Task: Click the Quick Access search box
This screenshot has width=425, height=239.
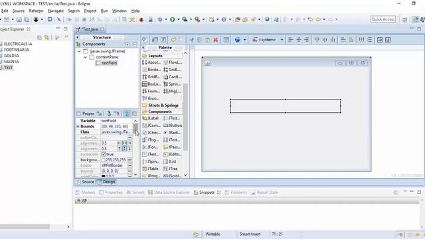Action: tap(383, 19)
